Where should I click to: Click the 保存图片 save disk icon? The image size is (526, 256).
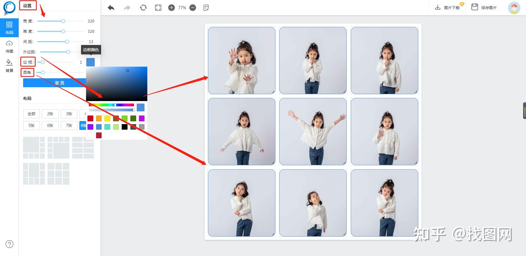coord(474,7)
